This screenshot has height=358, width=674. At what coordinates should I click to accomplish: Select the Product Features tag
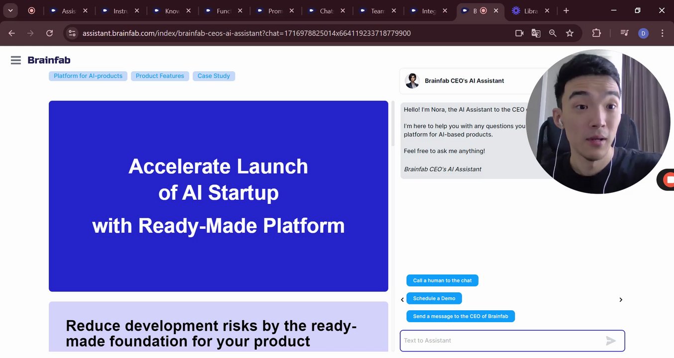point(160,76)
